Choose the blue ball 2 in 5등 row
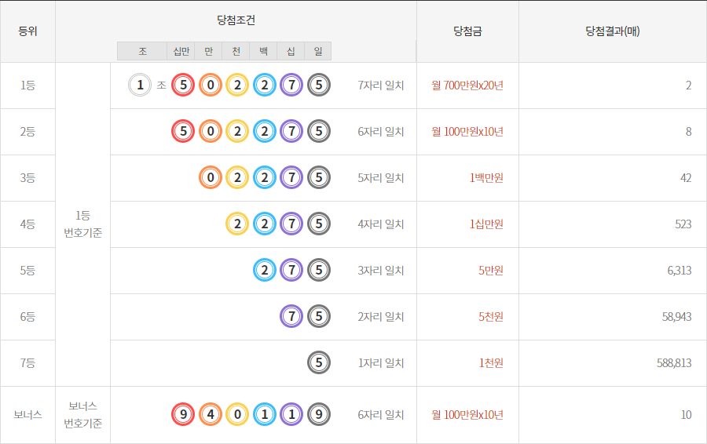This screenshot has width=707, height=444. point(264,270)
